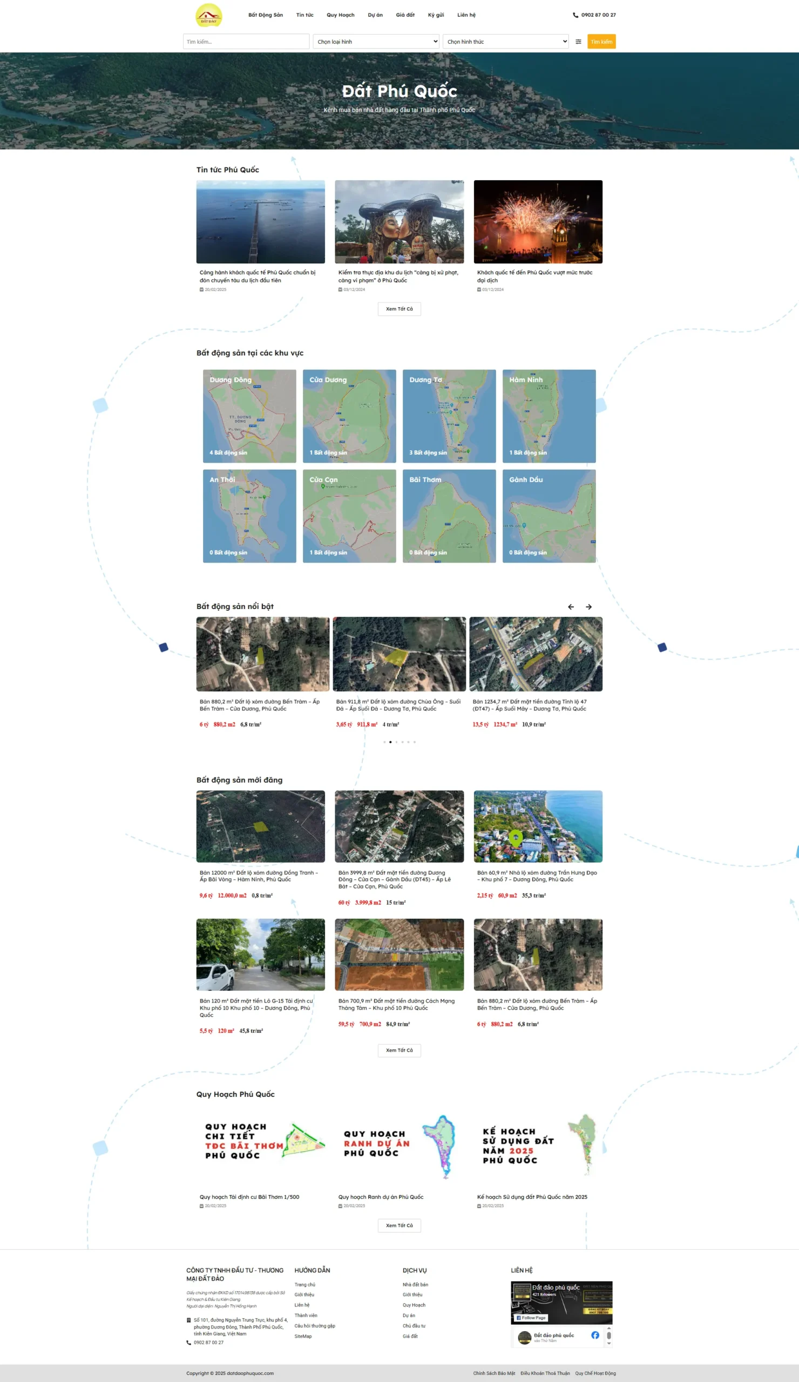
Task: Open 'Chính Sách Bảo Mật' footer link
Action: coord(494,1373)
